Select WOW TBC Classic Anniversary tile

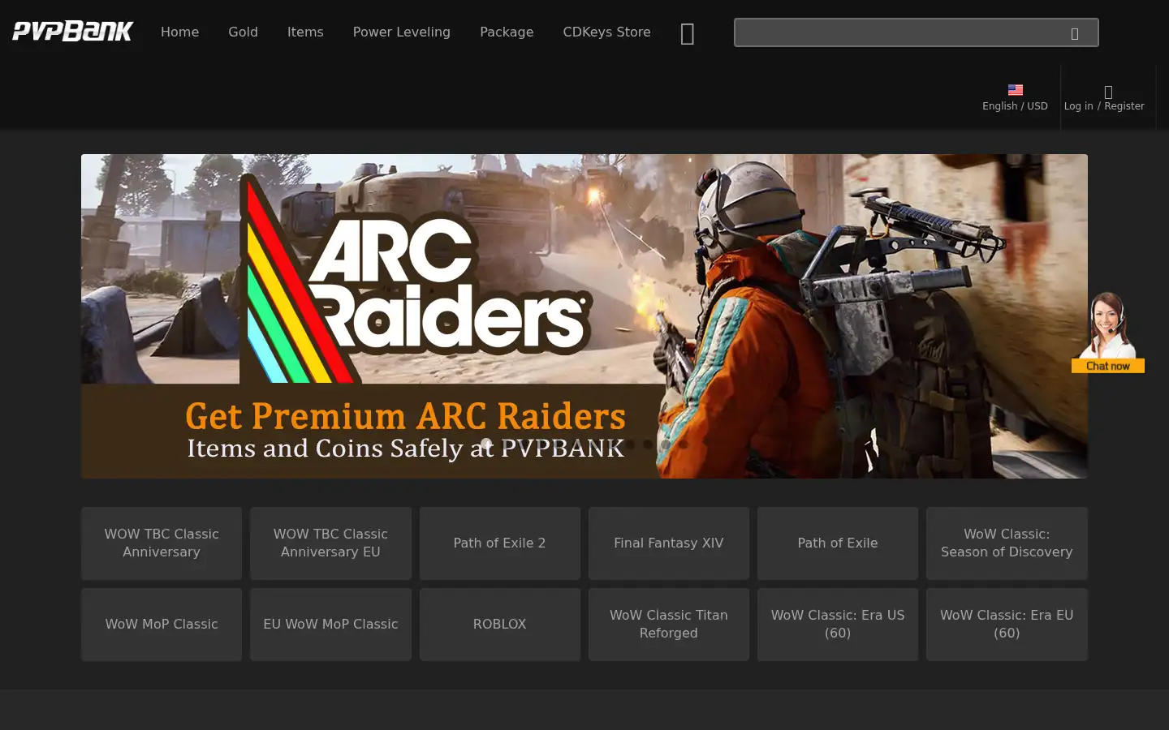click(162, 543)
